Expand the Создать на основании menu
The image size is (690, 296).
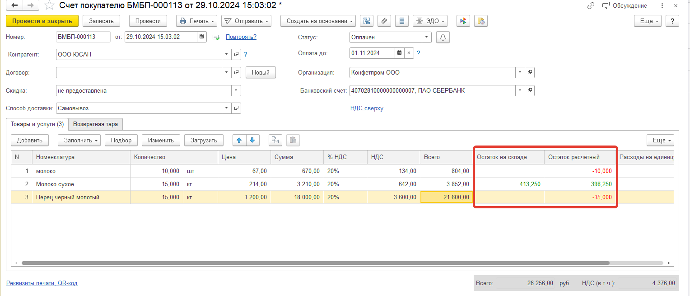(318, 21)
